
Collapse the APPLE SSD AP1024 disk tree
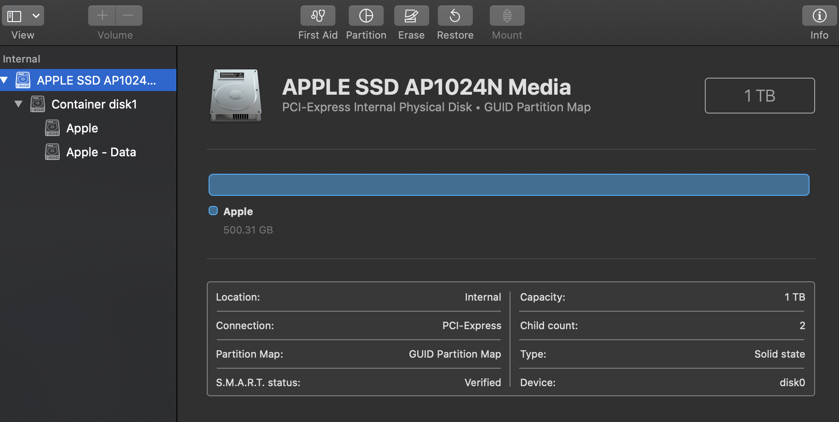4,80
